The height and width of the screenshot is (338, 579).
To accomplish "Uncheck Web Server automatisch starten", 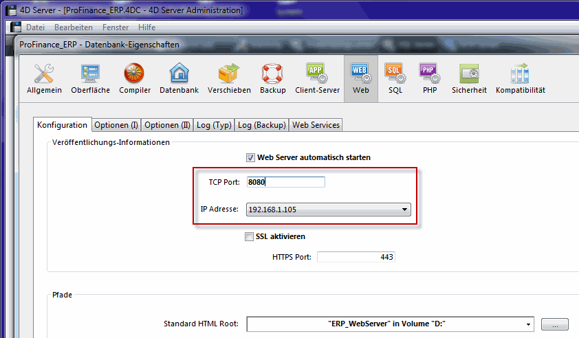I will 250,157.
